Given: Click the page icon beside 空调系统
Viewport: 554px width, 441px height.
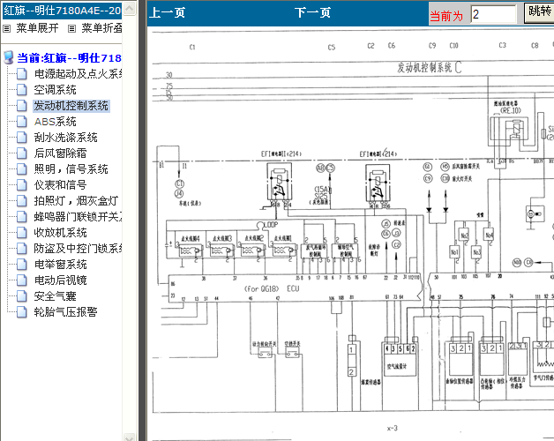Looking at the screenshot, I should (22, 90).
